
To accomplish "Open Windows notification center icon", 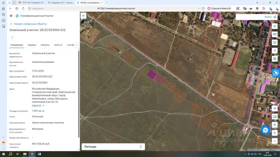I will [275, 154].
